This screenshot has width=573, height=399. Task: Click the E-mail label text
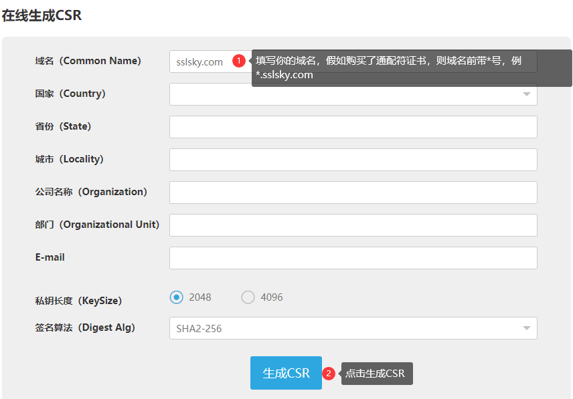[50, 257]
